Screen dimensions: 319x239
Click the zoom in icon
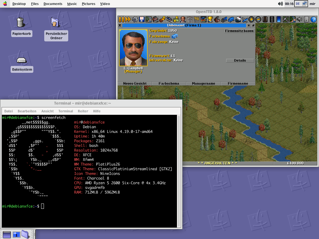coord(251,20)
